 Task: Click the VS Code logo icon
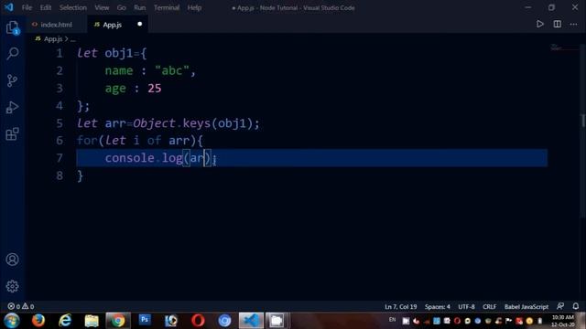click(x=8, y=7)
